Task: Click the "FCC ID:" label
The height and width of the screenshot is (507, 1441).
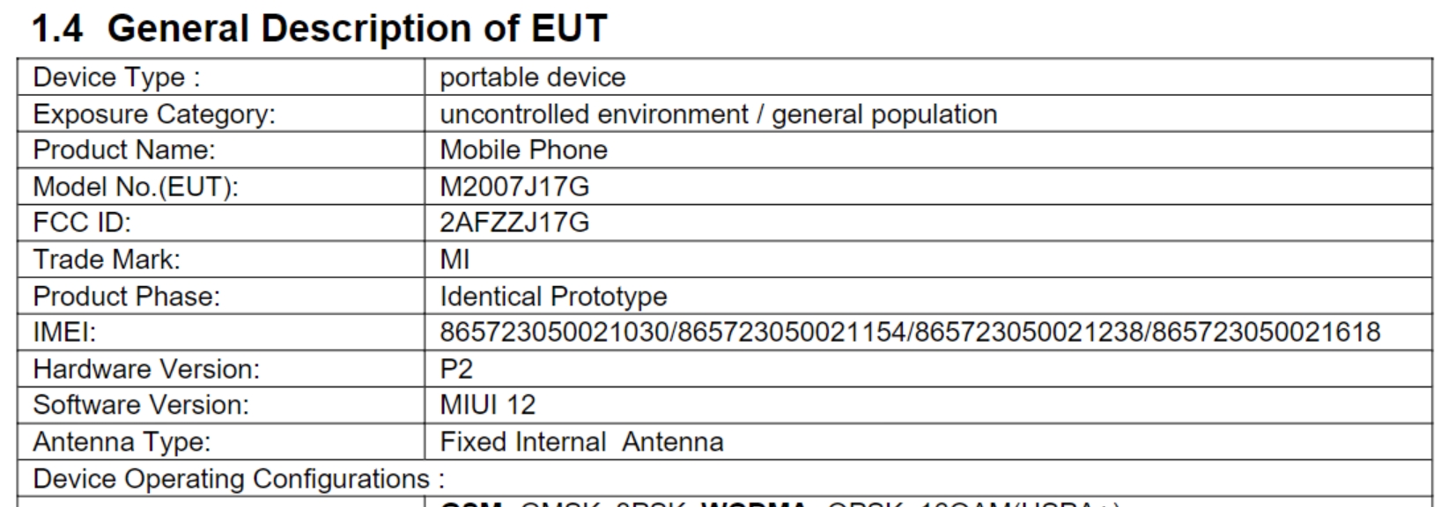Action: [81, 223]
